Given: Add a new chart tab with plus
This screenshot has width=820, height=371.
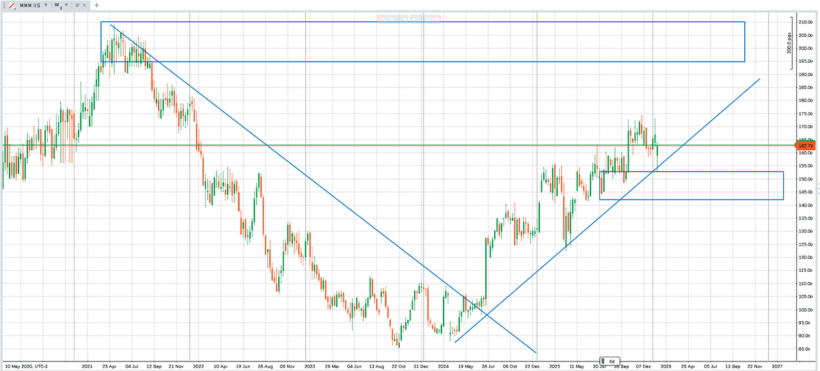Looking at the screenshot, I should [96, 5].
